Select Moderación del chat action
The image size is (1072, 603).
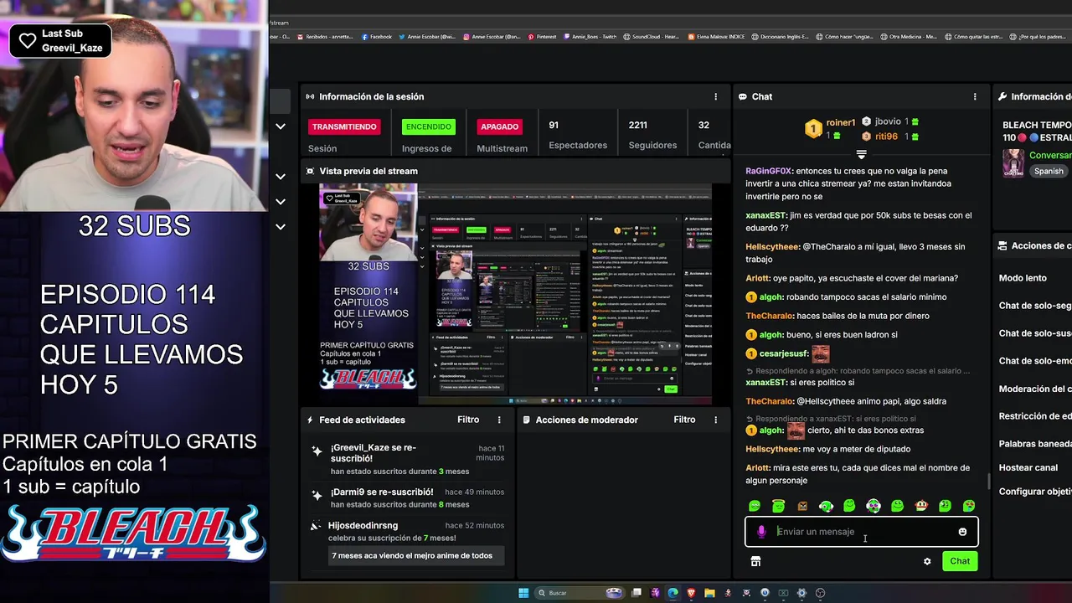tap(1035, 389)
